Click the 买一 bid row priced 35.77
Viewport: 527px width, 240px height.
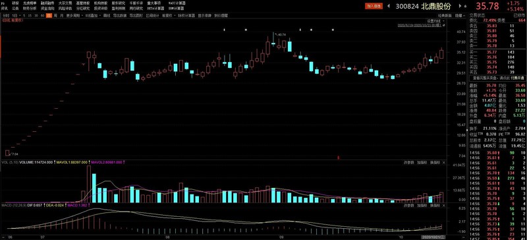tap(497, 52)
